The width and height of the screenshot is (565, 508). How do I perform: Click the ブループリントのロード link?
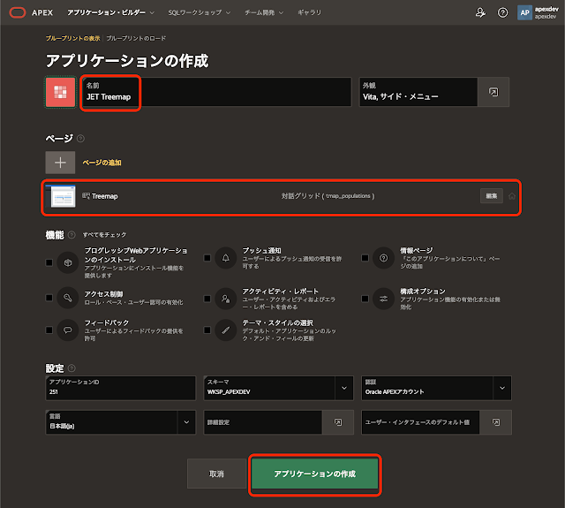pos(136,38)
